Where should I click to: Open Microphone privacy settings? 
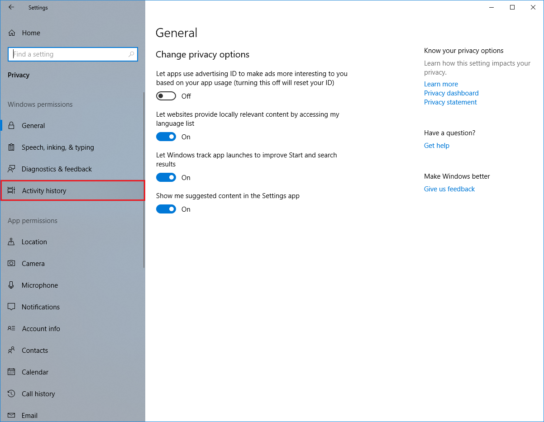point(39,285)
